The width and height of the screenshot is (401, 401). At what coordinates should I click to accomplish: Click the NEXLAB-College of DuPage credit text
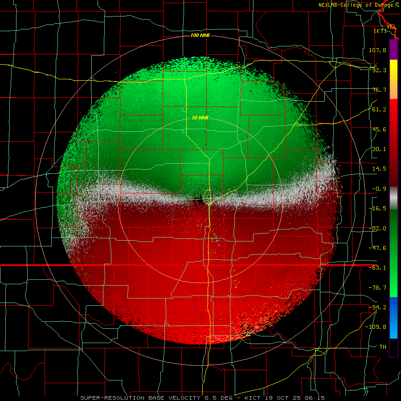pyautogui.click(x=359, y=5)
